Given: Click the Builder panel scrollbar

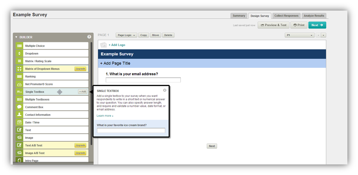Looking at the screenshot, I should click(x=91, y=93).
